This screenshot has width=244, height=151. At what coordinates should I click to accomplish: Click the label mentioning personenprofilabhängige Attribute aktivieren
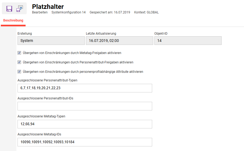click(x=83, y=72)
